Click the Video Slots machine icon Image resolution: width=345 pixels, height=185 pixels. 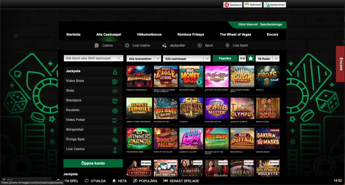[x=115, y=82]
